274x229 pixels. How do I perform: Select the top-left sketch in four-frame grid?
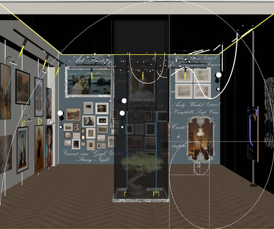pos(184,75)
